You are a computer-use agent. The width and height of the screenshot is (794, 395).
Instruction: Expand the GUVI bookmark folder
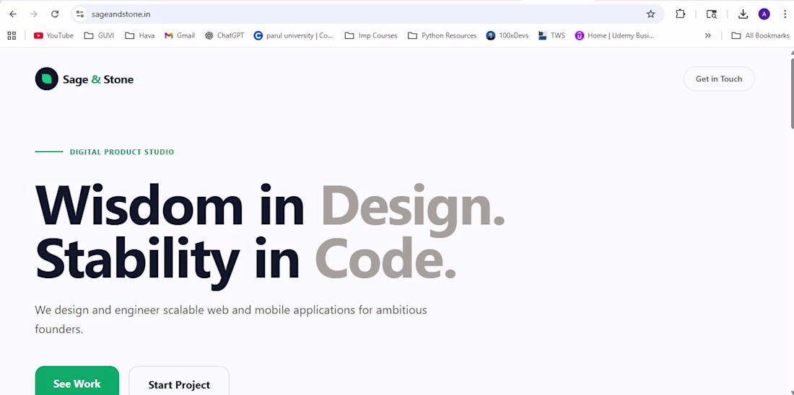click(99, 35)
